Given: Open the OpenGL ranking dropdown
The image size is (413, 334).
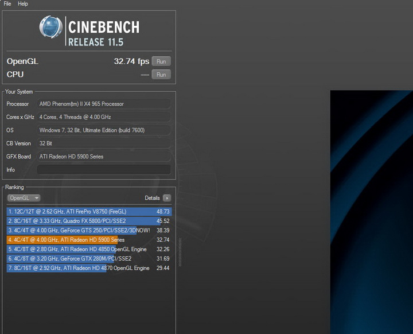Looking at the screenshot, I should (24, 198).
